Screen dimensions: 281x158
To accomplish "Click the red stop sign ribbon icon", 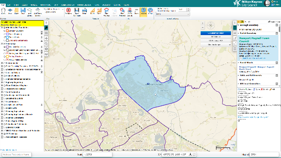I will [x=68, y=11].
